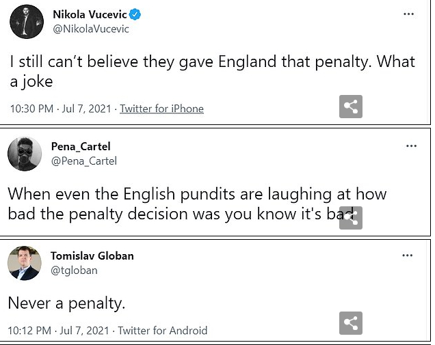This screenshot has width=435, height=345.
Task: Click the "Never a penalty." tweet text
Action: pyautogui.click(x=66, y=302)
